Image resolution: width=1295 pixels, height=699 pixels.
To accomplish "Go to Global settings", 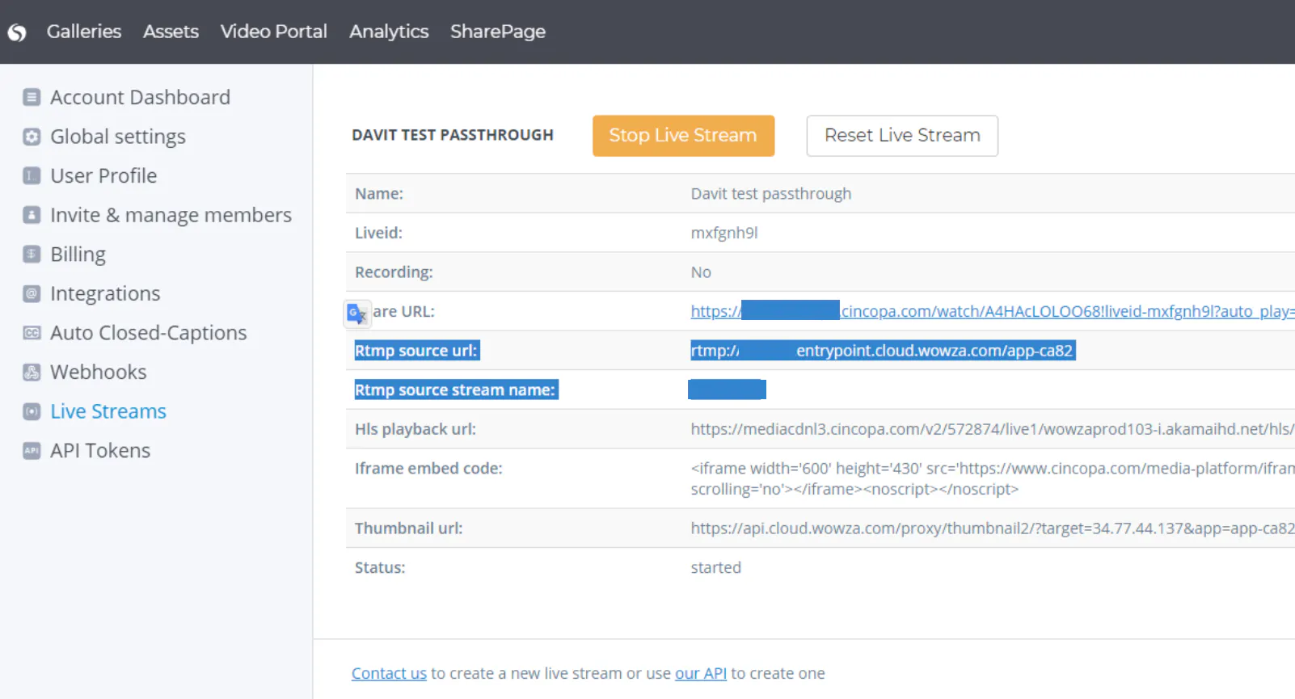I will [118, 137].
